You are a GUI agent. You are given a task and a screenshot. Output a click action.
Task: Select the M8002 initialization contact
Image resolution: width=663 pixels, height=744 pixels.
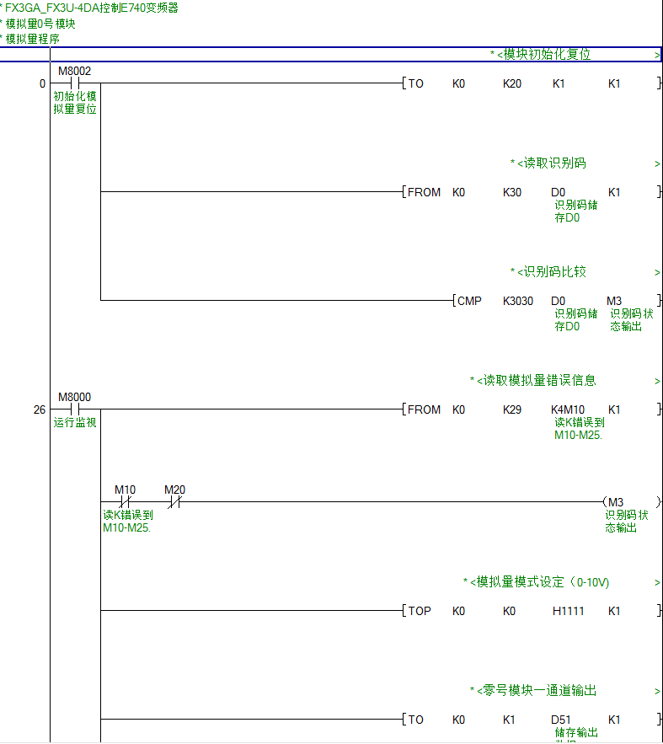pos(74,83)
